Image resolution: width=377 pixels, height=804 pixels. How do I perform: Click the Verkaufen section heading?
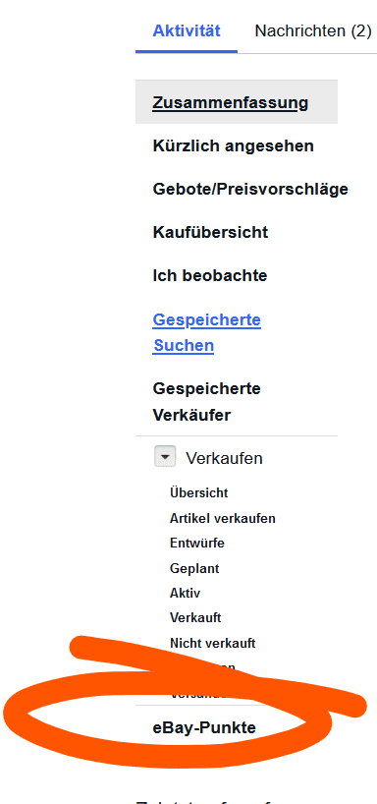pyautogui.click(x=224, y=458)
